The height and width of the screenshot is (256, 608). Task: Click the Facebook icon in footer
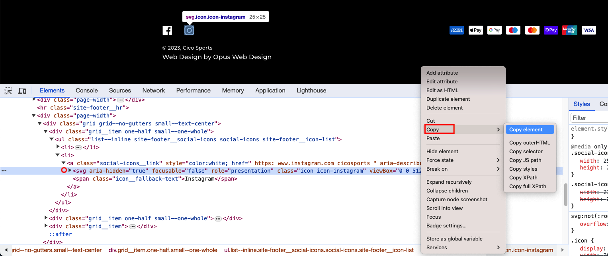point(167,31)
